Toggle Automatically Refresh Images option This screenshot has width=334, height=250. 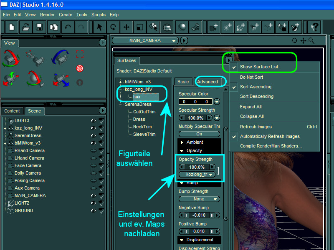[x=275, y=137]
